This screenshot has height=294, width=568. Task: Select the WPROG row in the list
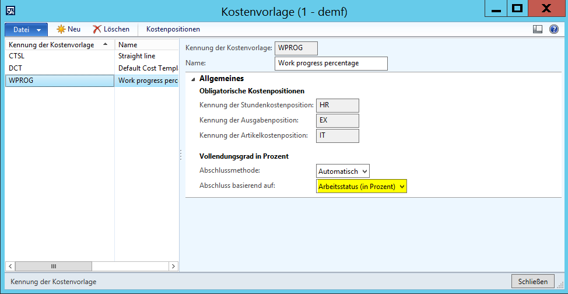(58, 80)
